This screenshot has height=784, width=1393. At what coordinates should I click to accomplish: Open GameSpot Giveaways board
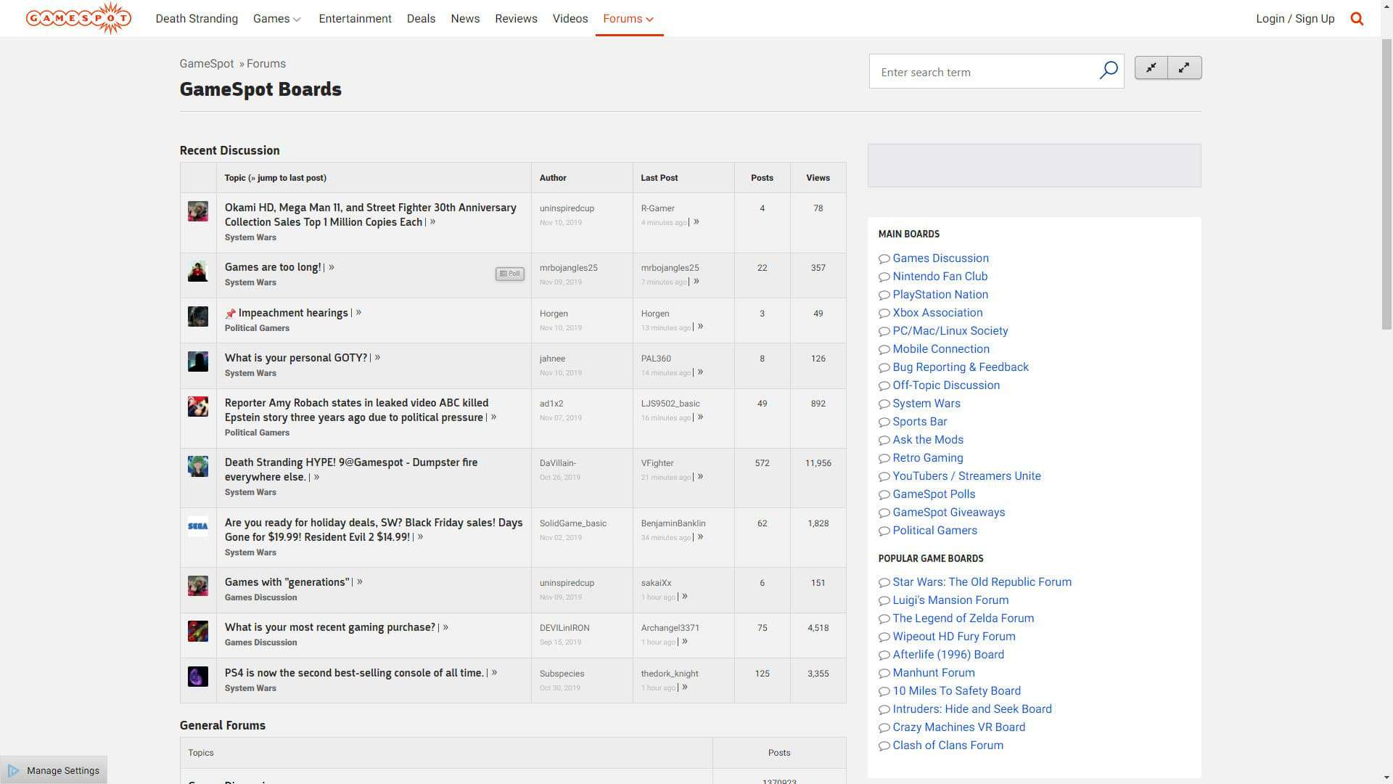(948, 513)
